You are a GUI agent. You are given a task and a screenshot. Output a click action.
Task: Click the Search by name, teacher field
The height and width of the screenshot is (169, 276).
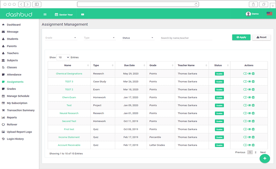click(186, 38)
